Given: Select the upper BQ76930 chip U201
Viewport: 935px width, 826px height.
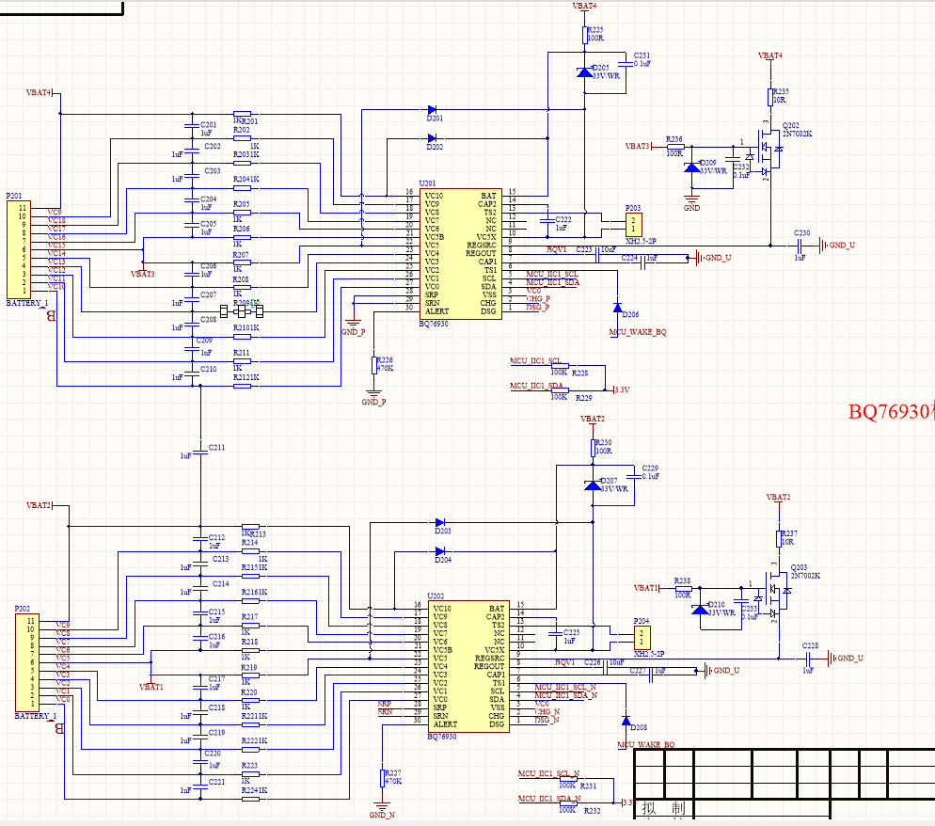Looking at the screenshot, I should coord(460,254).
